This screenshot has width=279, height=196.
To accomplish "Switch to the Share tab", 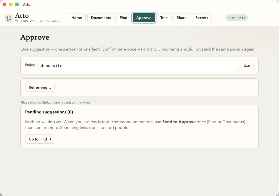I will [x=181, y=18].
